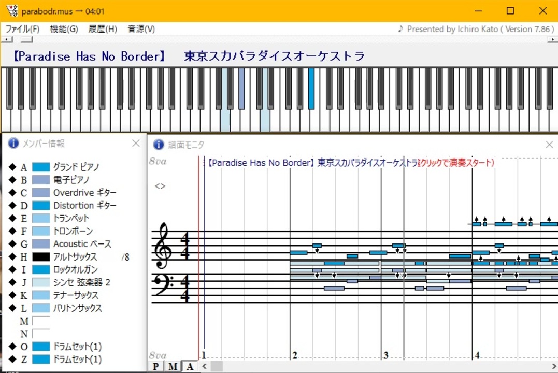Select the グランドピアノ member name

[x=76, y=167]
